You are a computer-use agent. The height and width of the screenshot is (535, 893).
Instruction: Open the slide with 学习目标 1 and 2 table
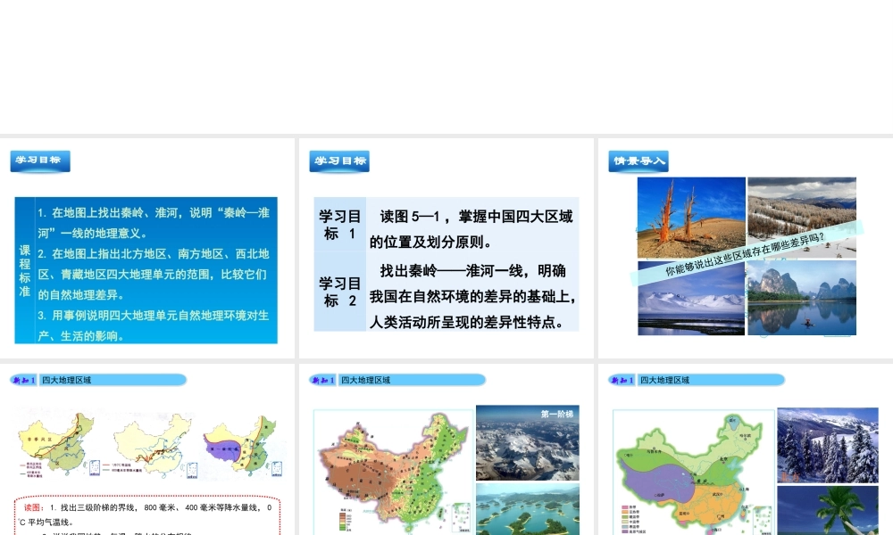pyautogui.click(x=446, y=248)
